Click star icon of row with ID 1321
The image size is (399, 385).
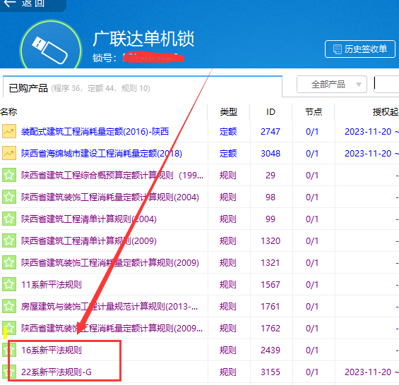pos(9,262)
